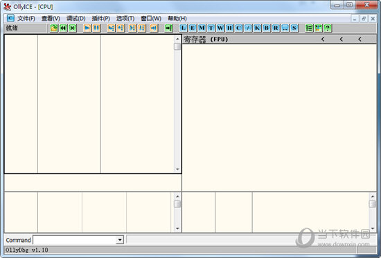Click disassembly pane scrollbar up arrow

[x=177, y=39]
